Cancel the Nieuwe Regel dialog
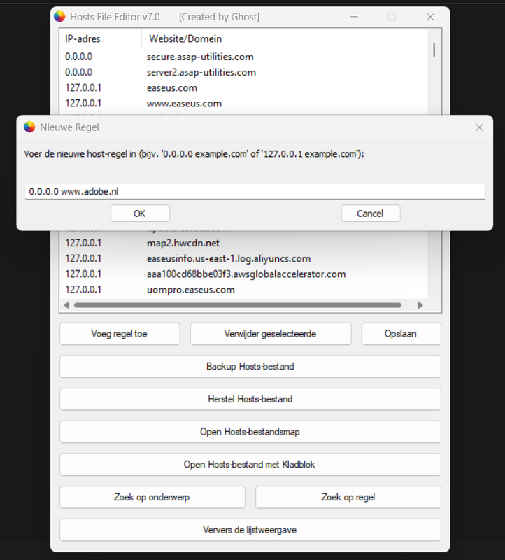The height and width of the screenshot is (560, 505). coord(371,213)
